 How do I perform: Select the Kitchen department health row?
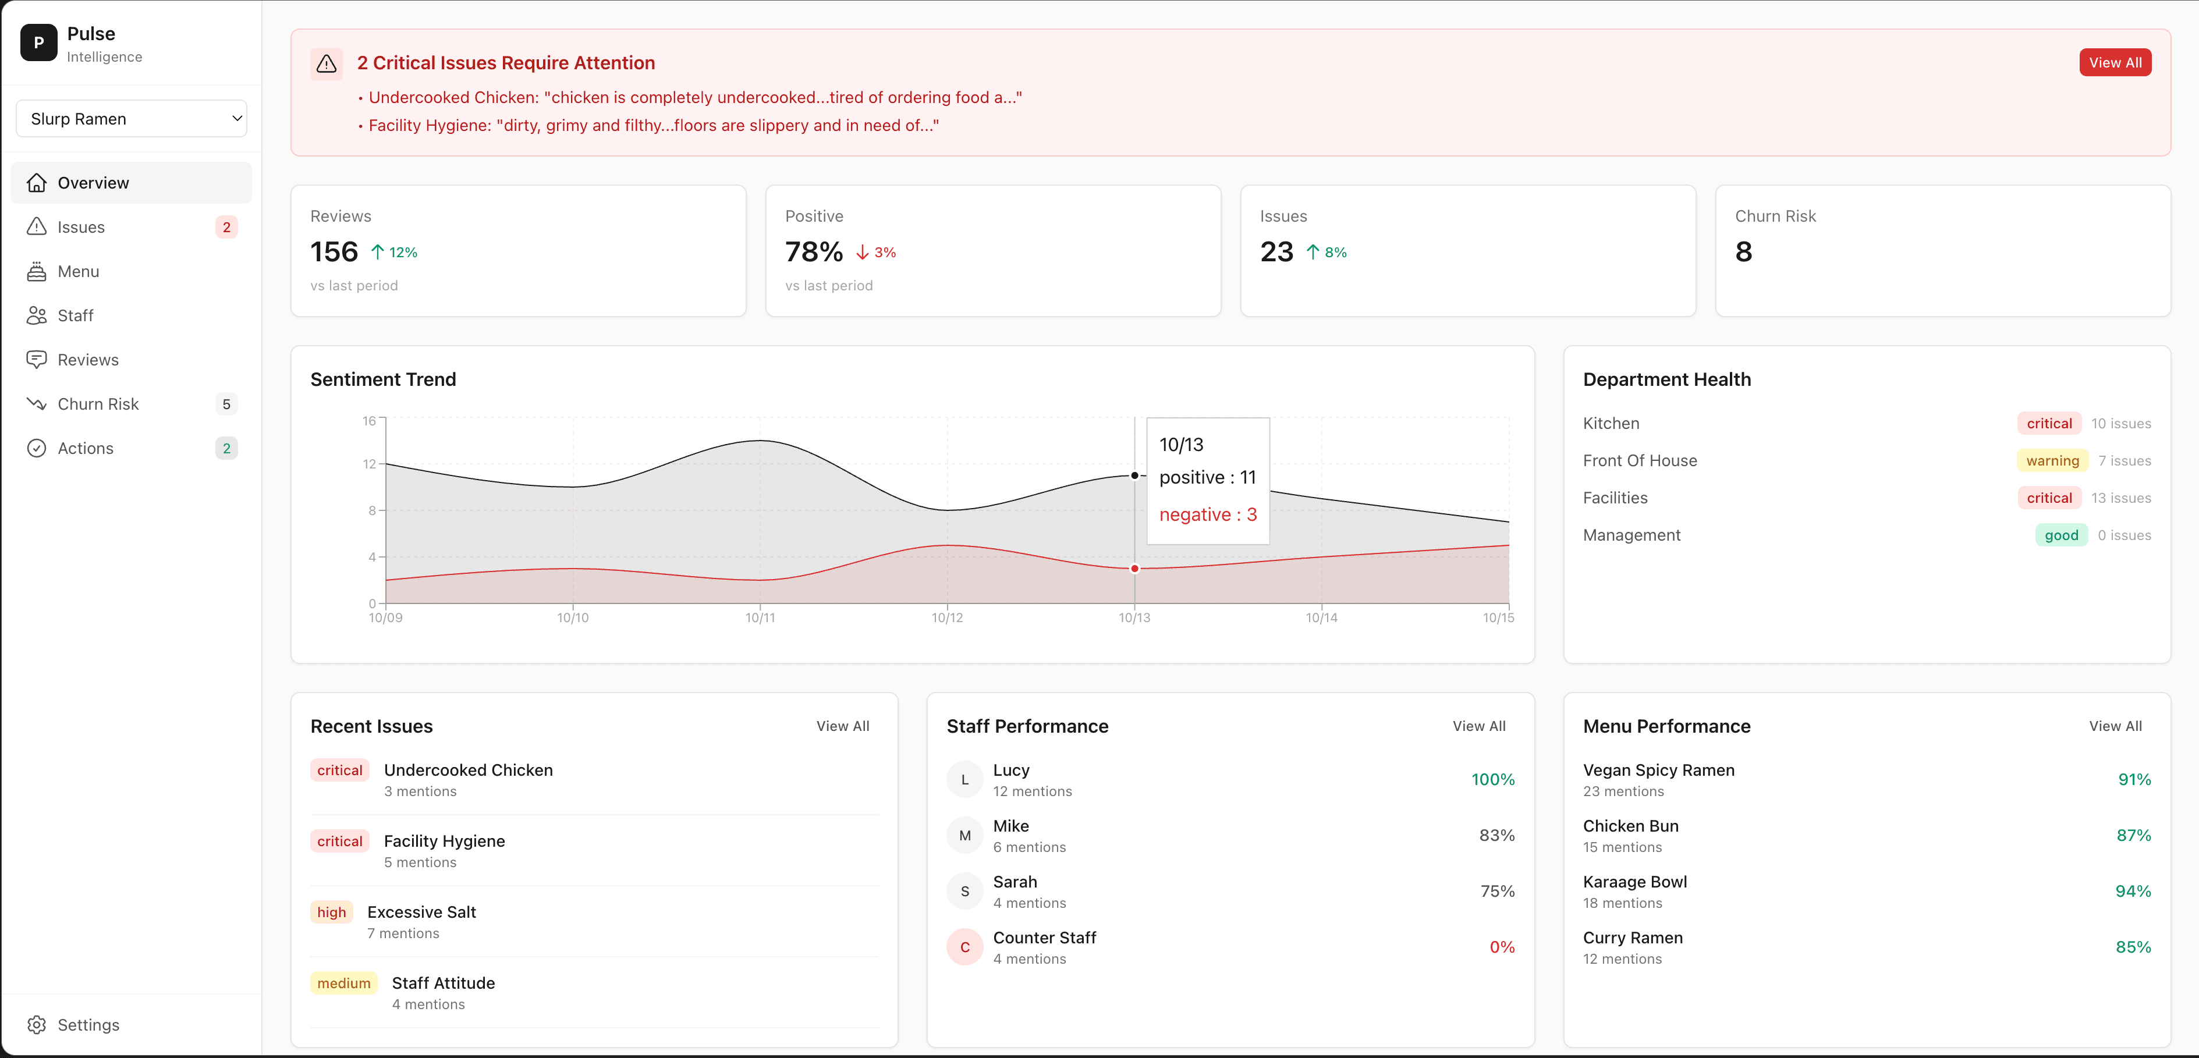1866,423
